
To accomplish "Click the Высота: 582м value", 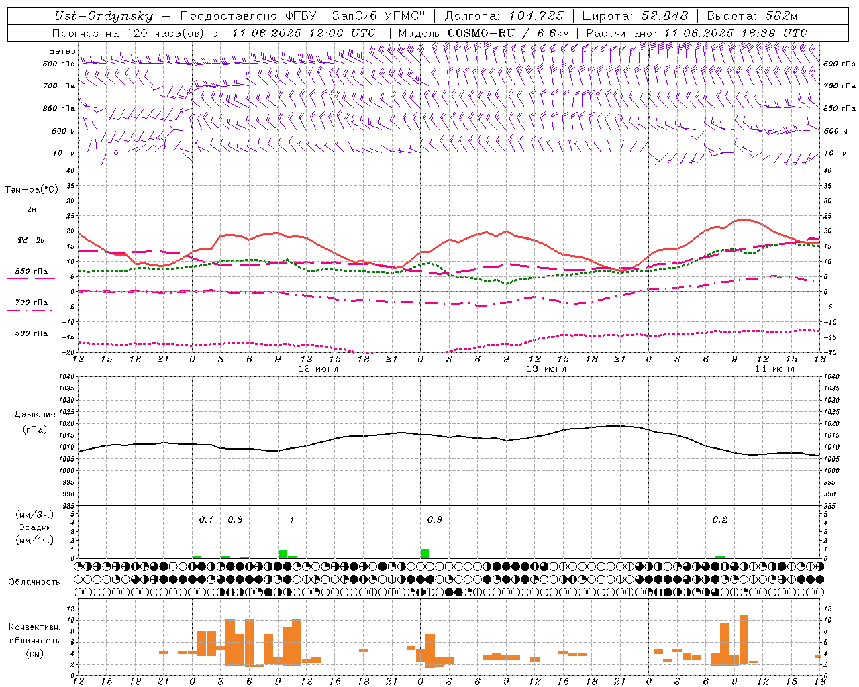I will [x=752, y=16].
